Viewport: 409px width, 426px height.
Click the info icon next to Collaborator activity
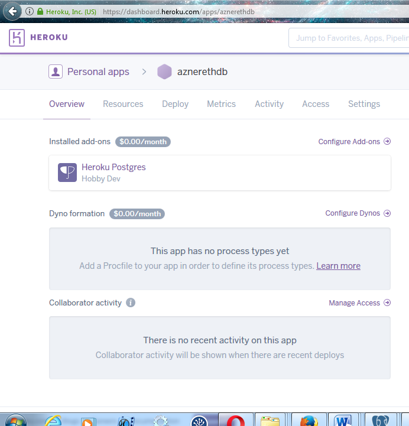click(131, 303)
